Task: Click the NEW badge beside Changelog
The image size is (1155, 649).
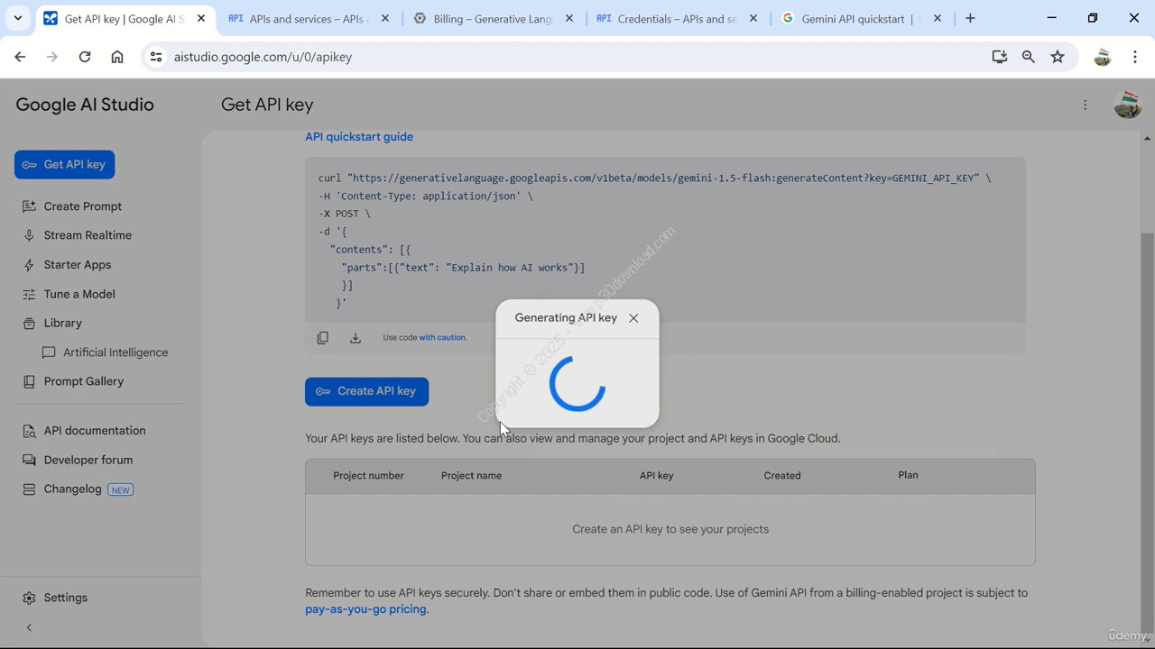Action: tap(120, 489)
